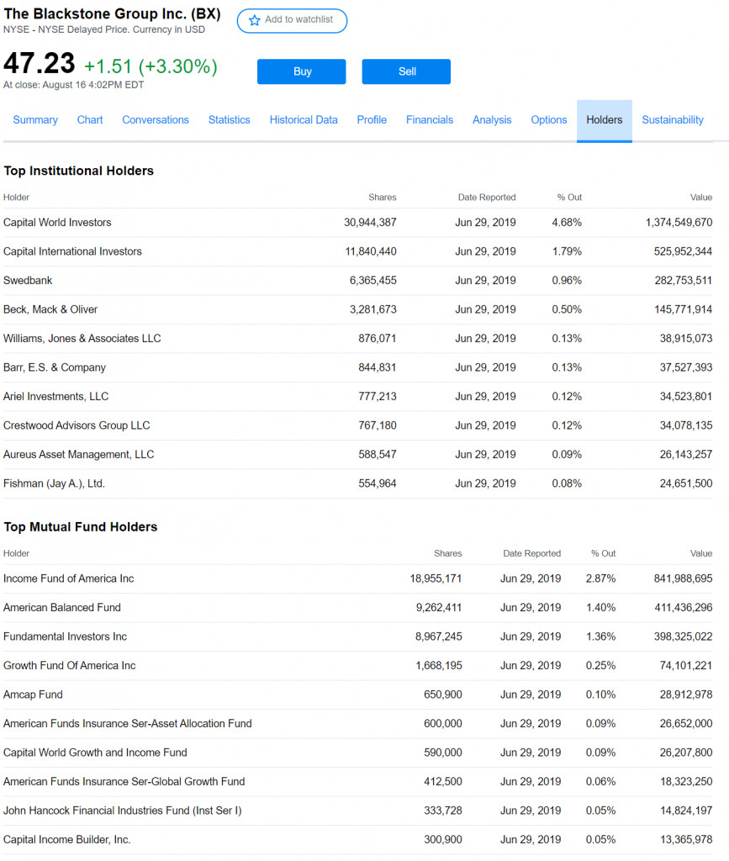This screenshot has height=861, width=729.
Task: Switch to the Analysis tab
Action: [x=492, y=120]
